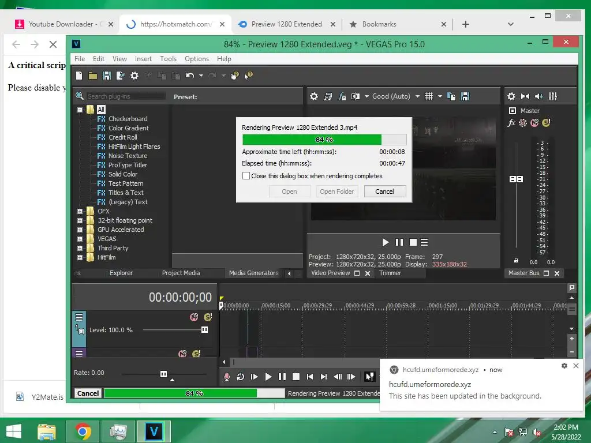Click the Render As toolbar icon
The width and height of the screenshot is (591, 443).
[121, 76]
